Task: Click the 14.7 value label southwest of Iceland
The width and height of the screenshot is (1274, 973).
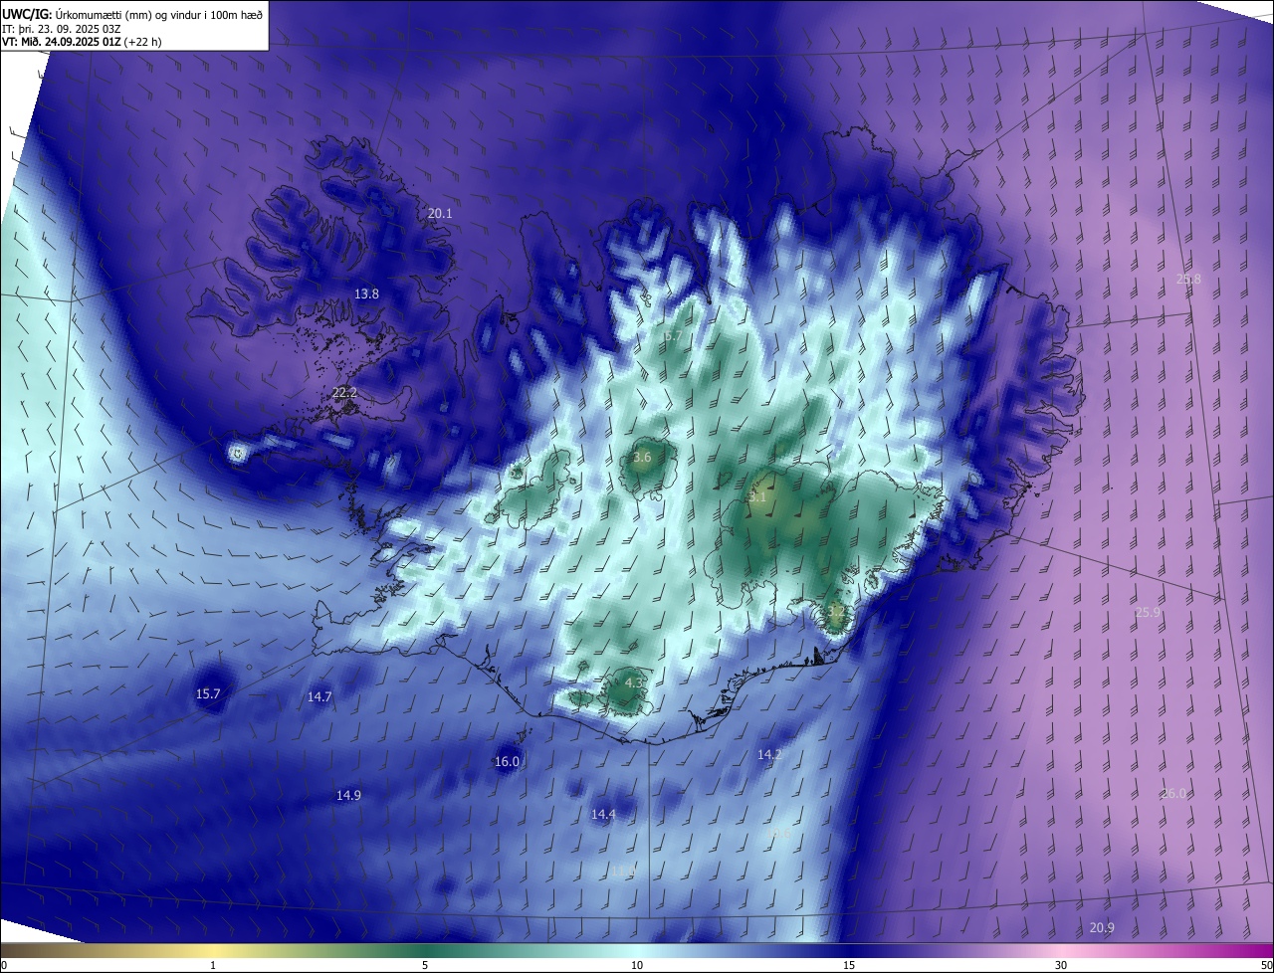Action: pos(319,696)
